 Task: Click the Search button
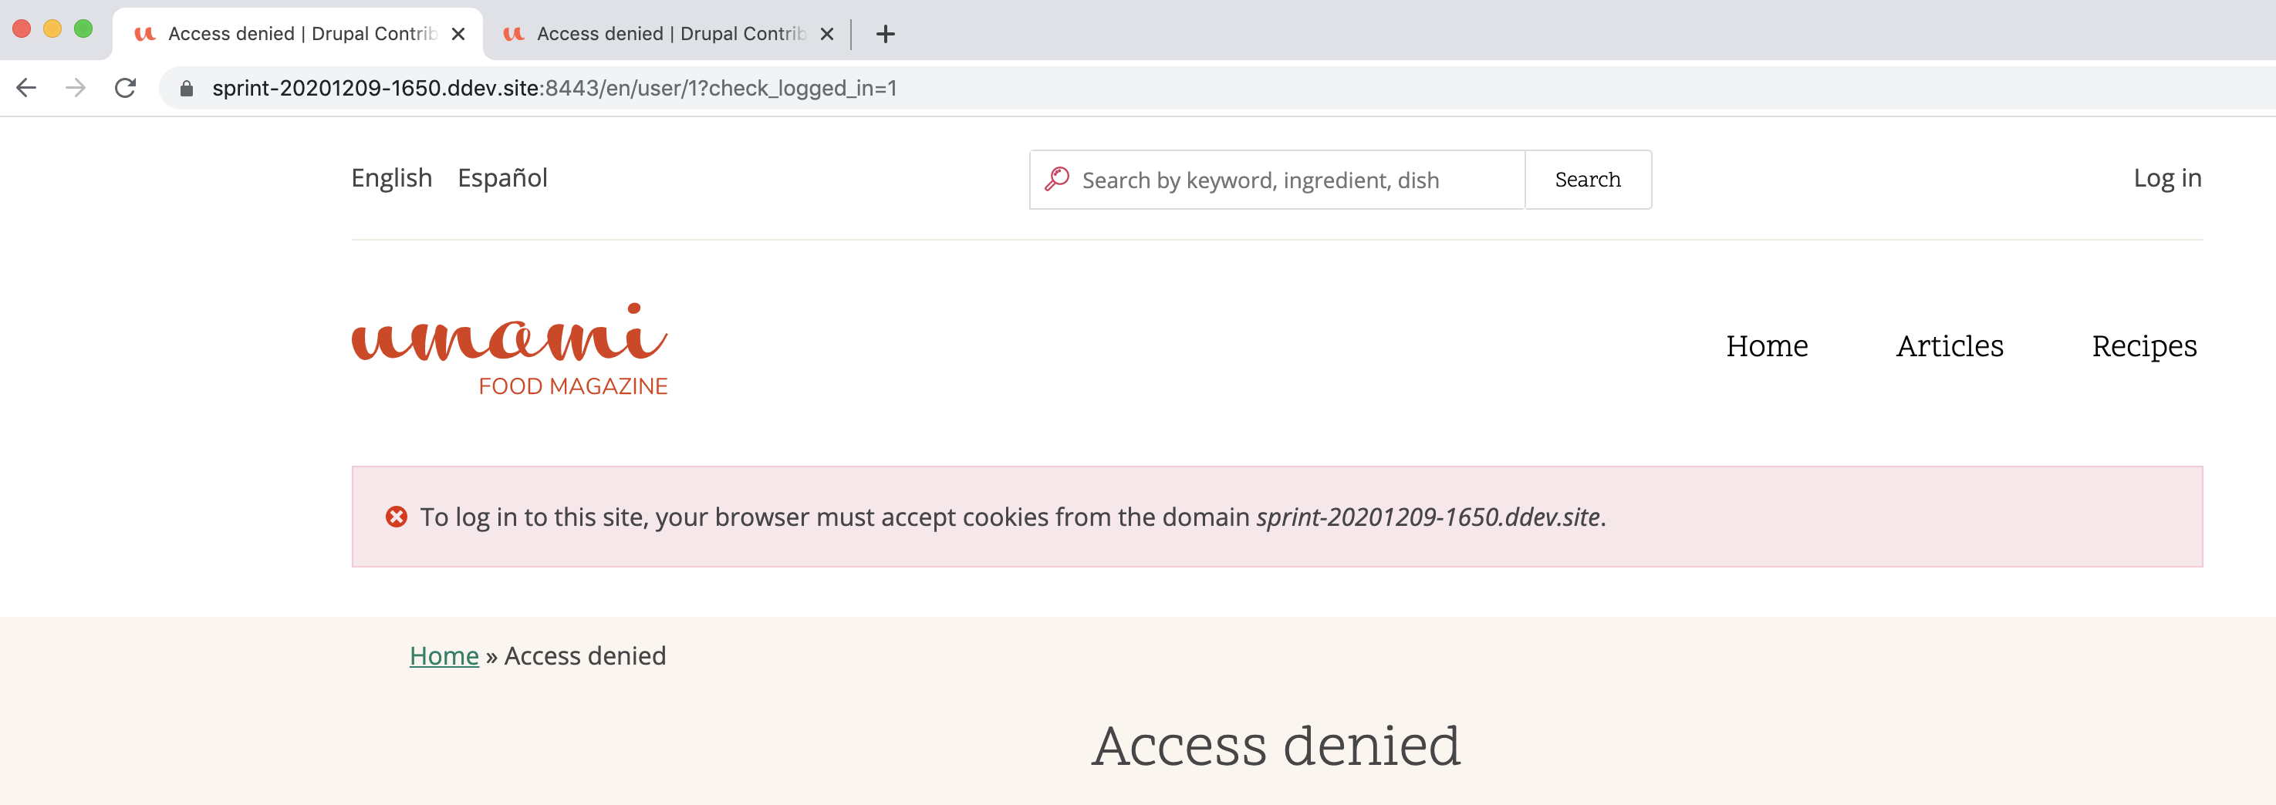click(x=1588, y=179)
